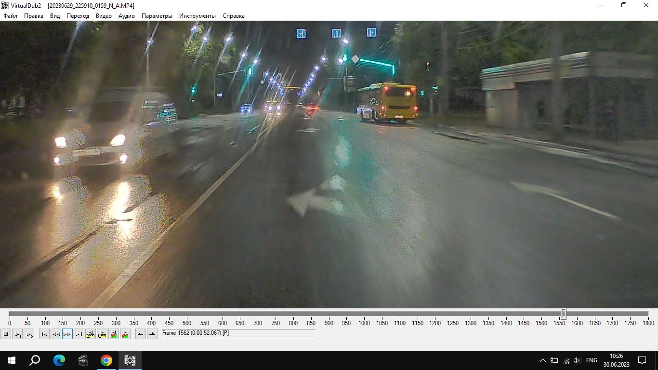Click the previous scene search icon
Image resolution: width=658 pixels, height=370 pixels.
click(x=114, y=334)
